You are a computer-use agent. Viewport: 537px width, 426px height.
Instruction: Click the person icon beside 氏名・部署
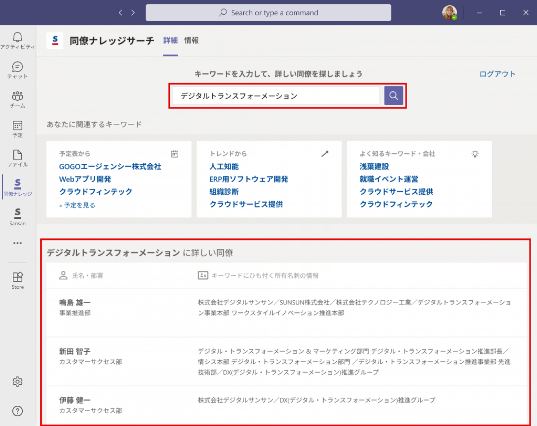[x=63, y=275]
